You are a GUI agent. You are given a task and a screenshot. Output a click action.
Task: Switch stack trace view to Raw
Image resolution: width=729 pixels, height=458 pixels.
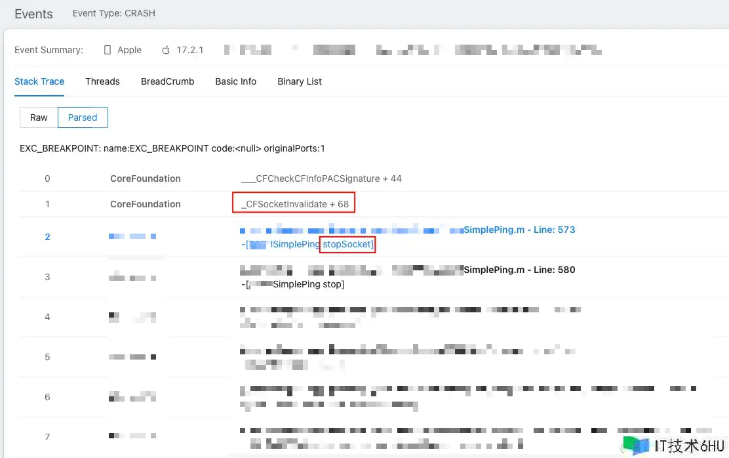[39, 117]
